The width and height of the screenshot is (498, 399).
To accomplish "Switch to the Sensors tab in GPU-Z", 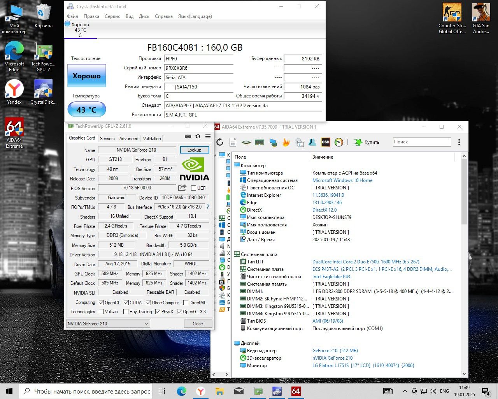I will pos(107,139).
